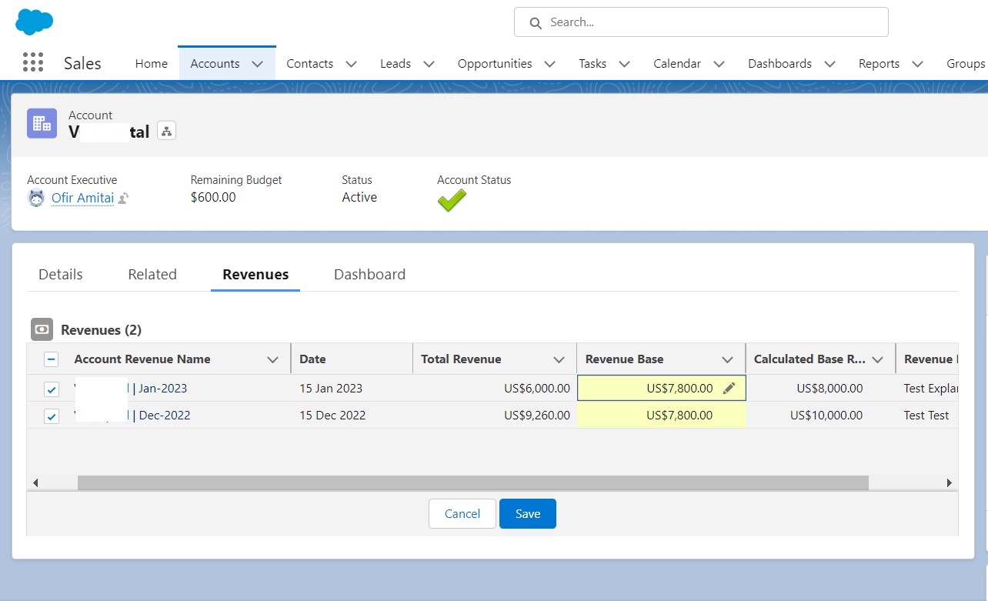
Task: Click the table's horizontal scrollbar right arrow
Action: (x=949, y=482)
